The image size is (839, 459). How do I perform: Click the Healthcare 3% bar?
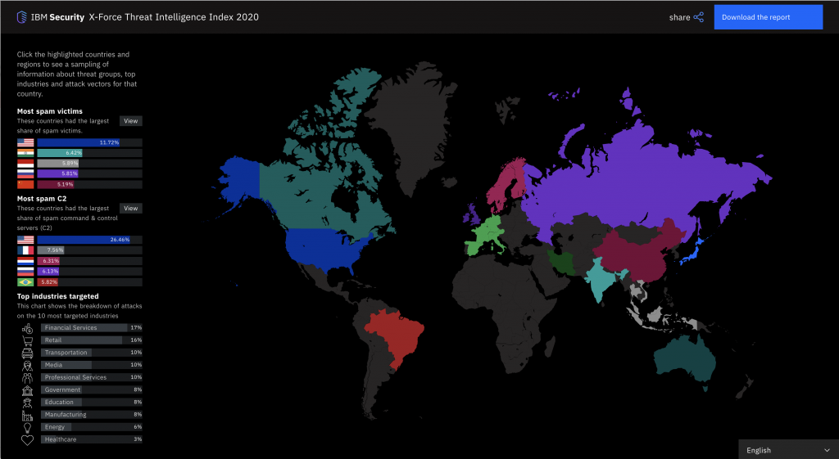point(91,439)
